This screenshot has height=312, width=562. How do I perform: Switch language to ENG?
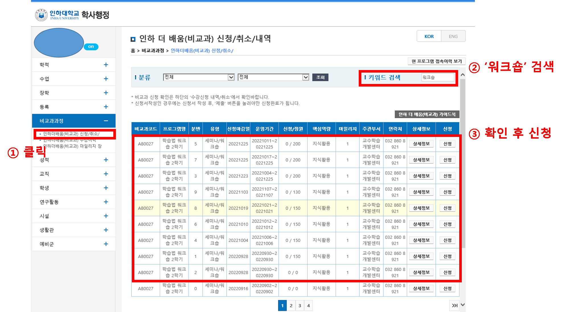(453, 36)
